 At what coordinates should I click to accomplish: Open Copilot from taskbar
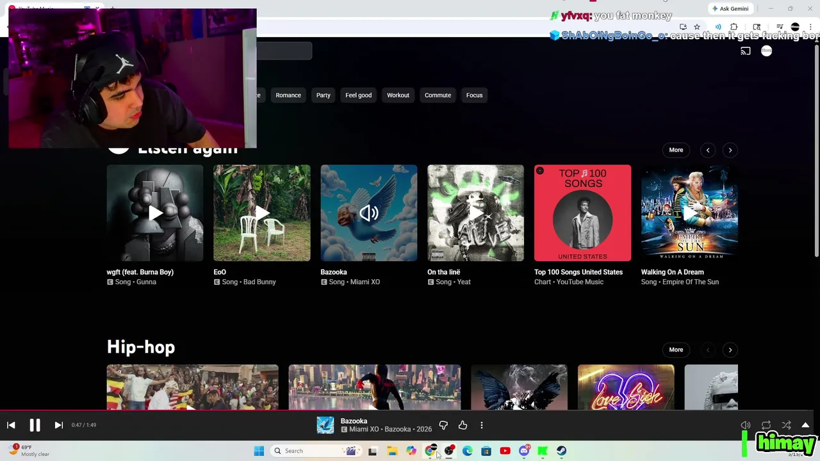411,451
